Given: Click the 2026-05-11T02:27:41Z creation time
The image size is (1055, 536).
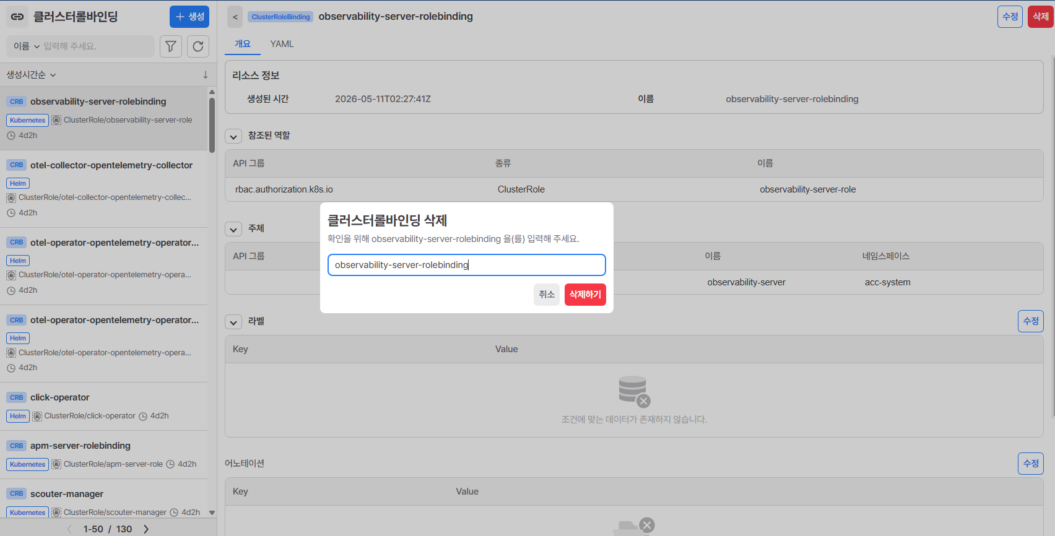Looking at the screenshot, I should 383,99.
